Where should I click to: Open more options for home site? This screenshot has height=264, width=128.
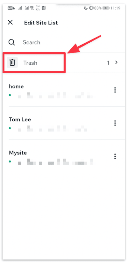pyautogui.click(x=115, y=90)
